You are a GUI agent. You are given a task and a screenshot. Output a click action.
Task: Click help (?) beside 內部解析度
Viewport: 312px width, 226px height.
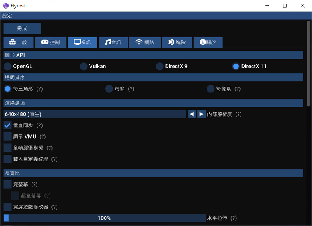pyautogui.click(x=238, y=114)
